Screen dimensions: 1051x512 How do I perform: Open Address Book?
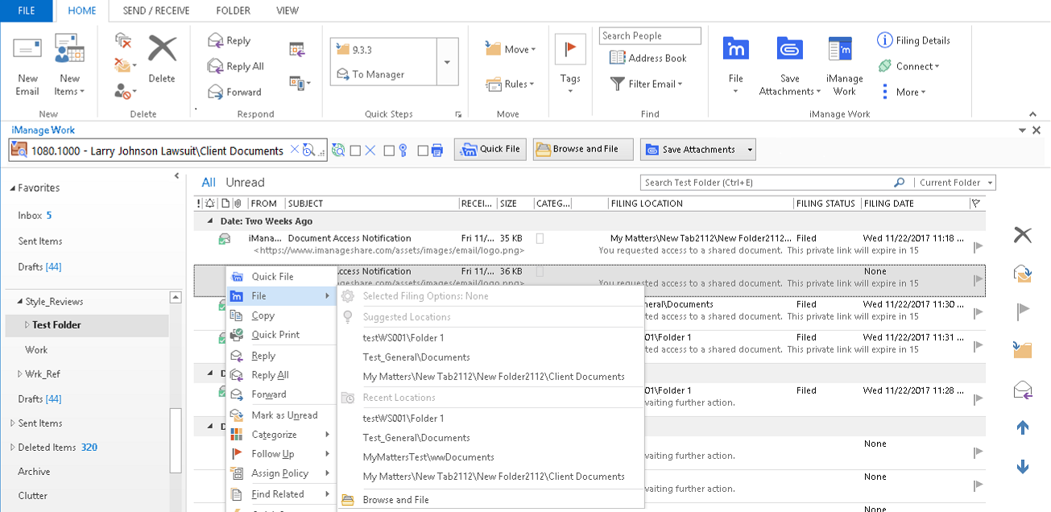click(x=649, y=58)
